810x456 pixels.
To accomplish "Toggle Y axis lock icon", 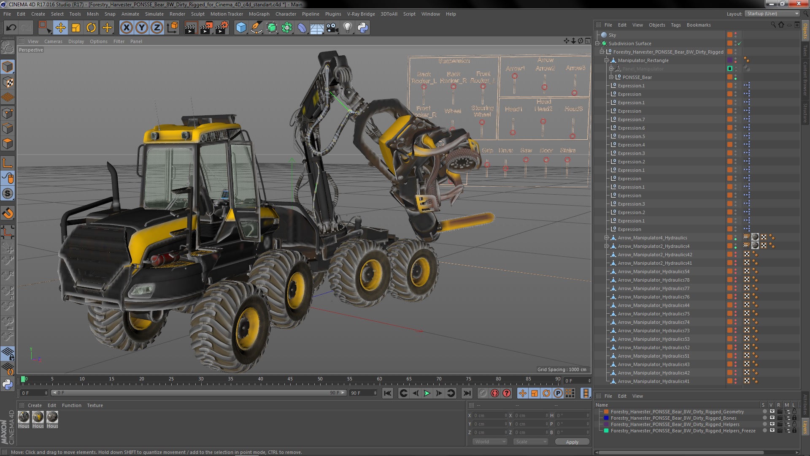I will (142, 28).
